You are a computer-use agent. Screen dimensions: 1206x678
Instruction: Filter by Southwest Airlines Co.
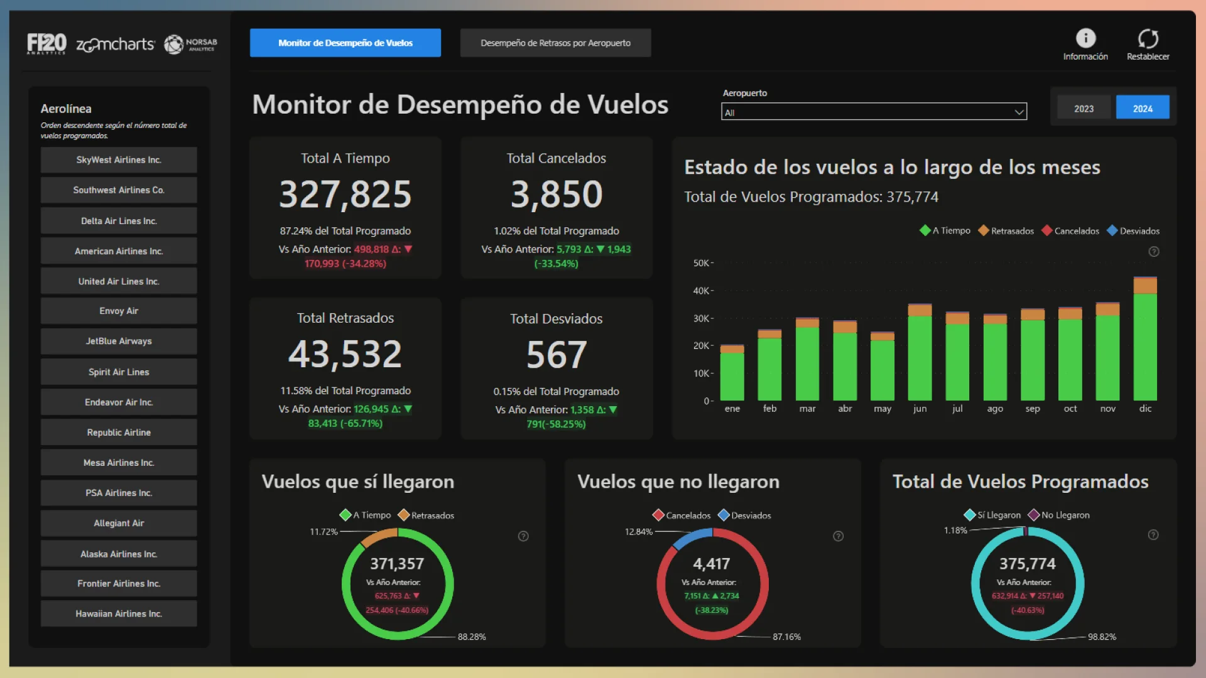point(119,190)
